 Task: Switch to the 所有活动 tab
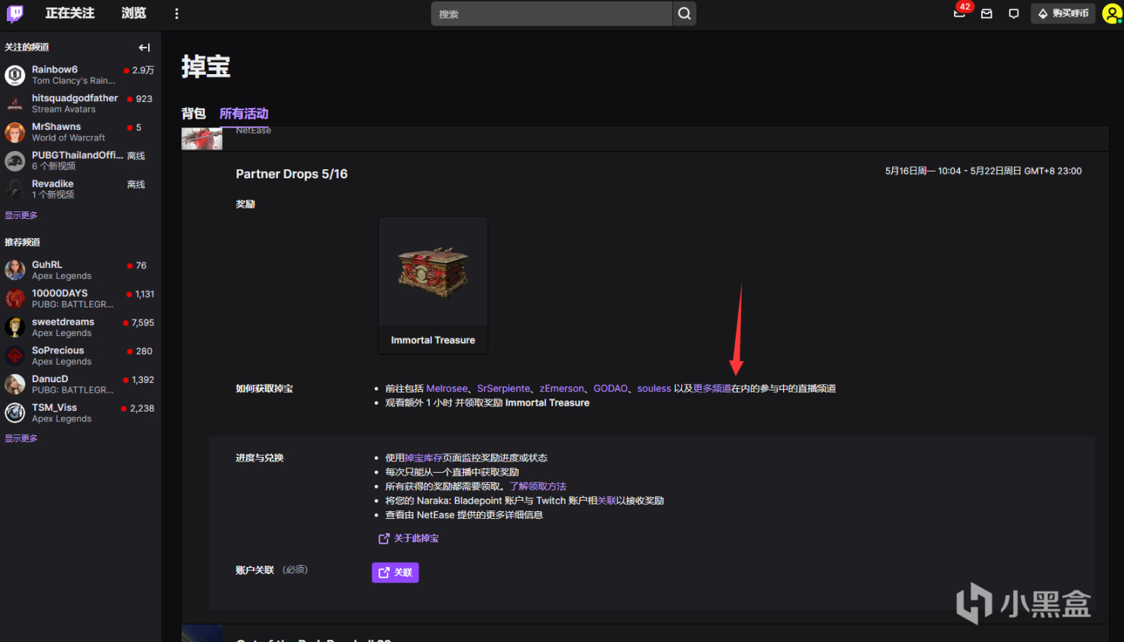244,113
